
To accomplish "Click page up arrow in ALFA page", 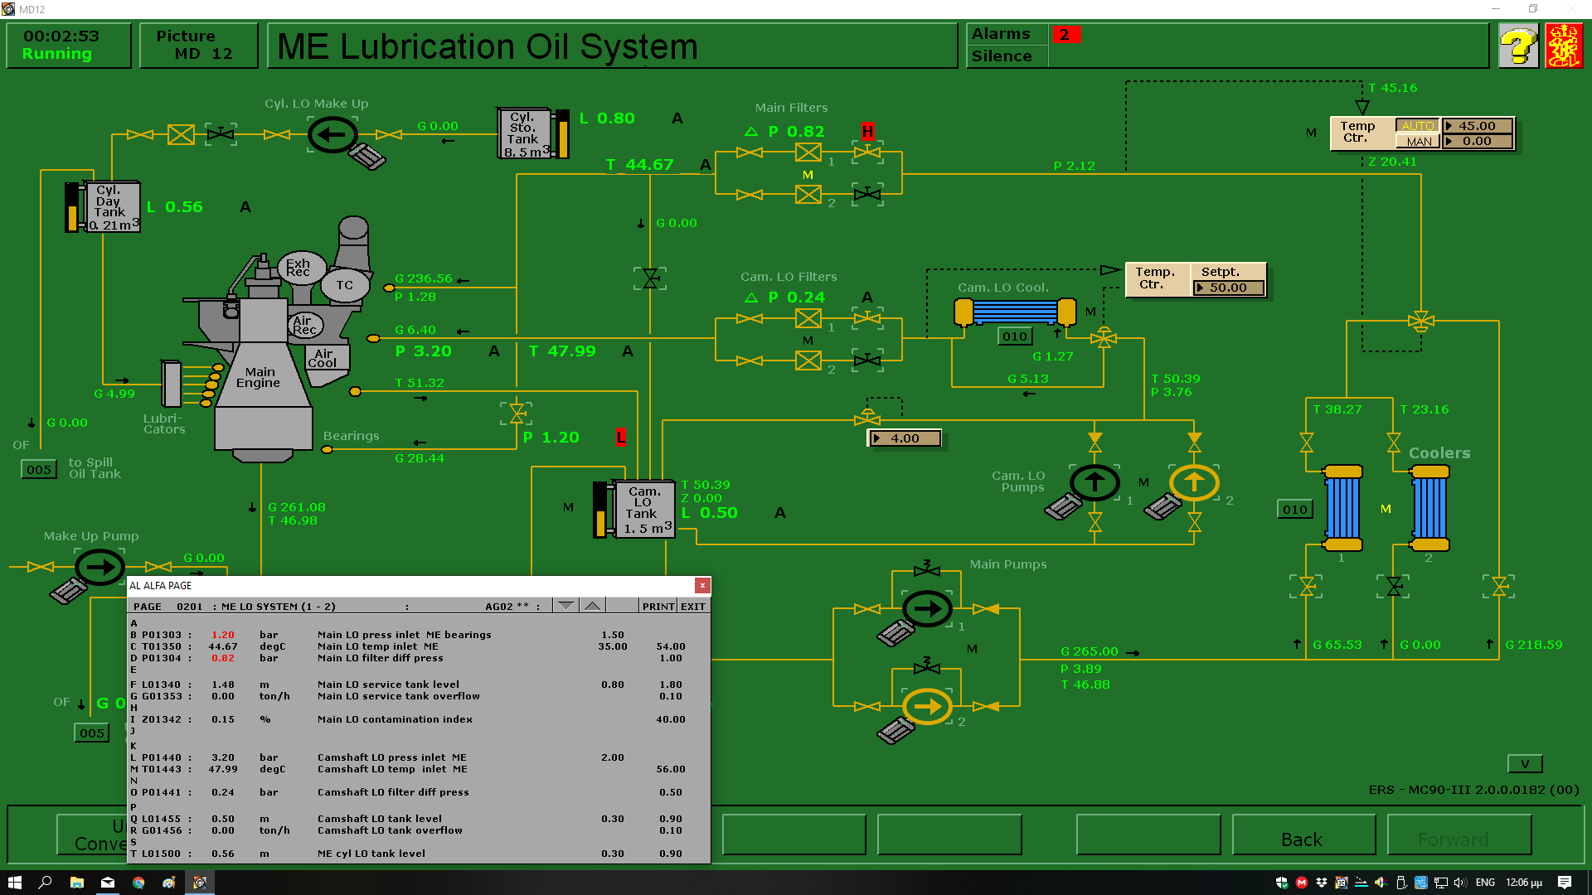I will tap(592, 606).
